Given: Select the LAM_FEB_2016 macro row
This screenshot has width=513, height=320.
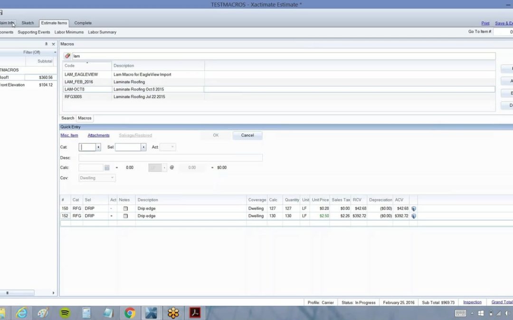Looking at the screenshot, I should pos(279,82).
